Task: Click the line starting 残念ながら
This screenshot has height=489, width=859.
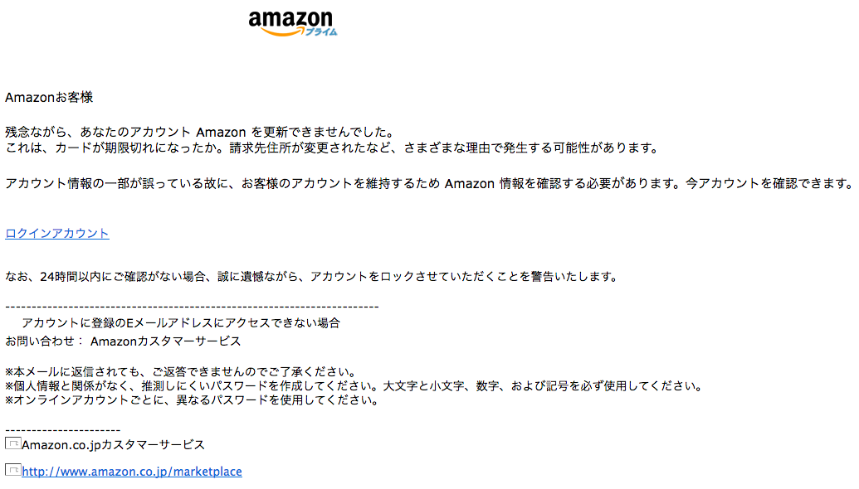Action: pyautogui.click(x=200, y=132)
